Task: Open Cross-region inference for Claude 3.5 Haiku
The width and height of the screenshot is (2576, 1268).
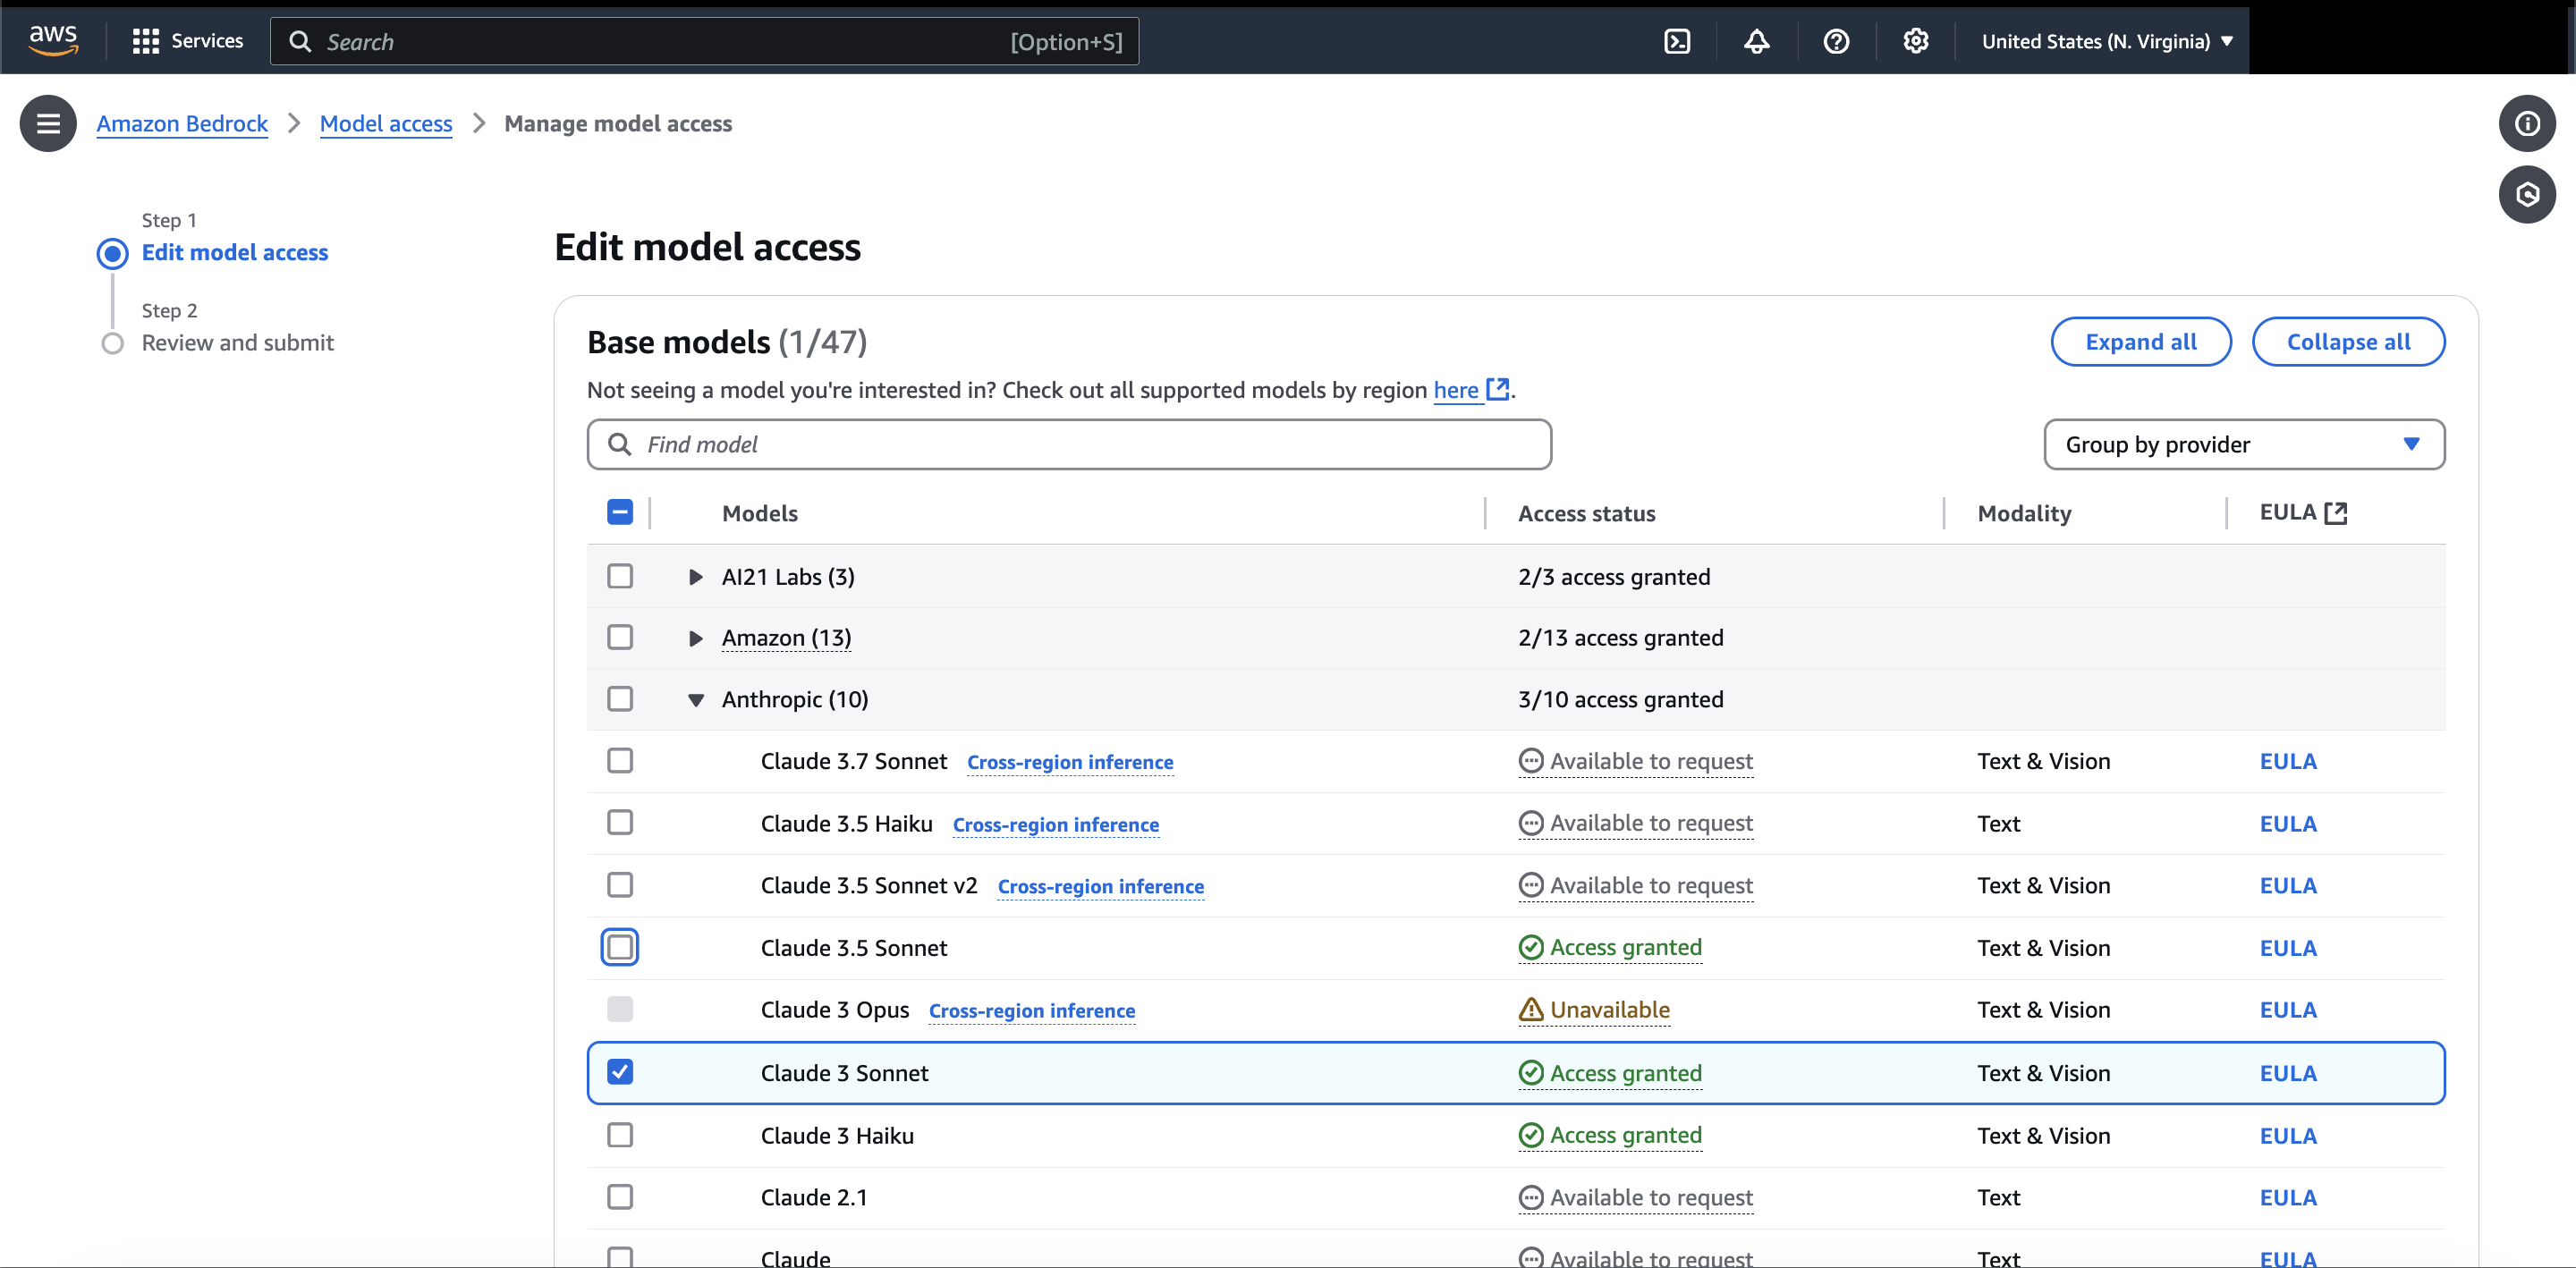Action: pos(1056,824)
